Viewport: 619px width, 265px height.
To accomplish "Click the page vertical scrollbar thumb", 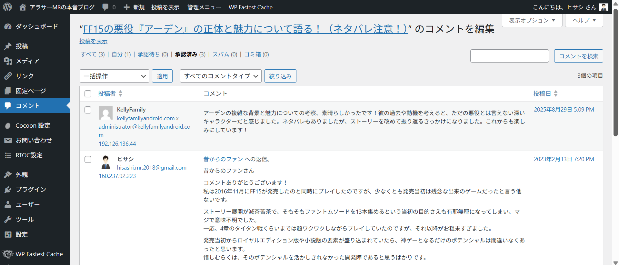I will 615,73.
